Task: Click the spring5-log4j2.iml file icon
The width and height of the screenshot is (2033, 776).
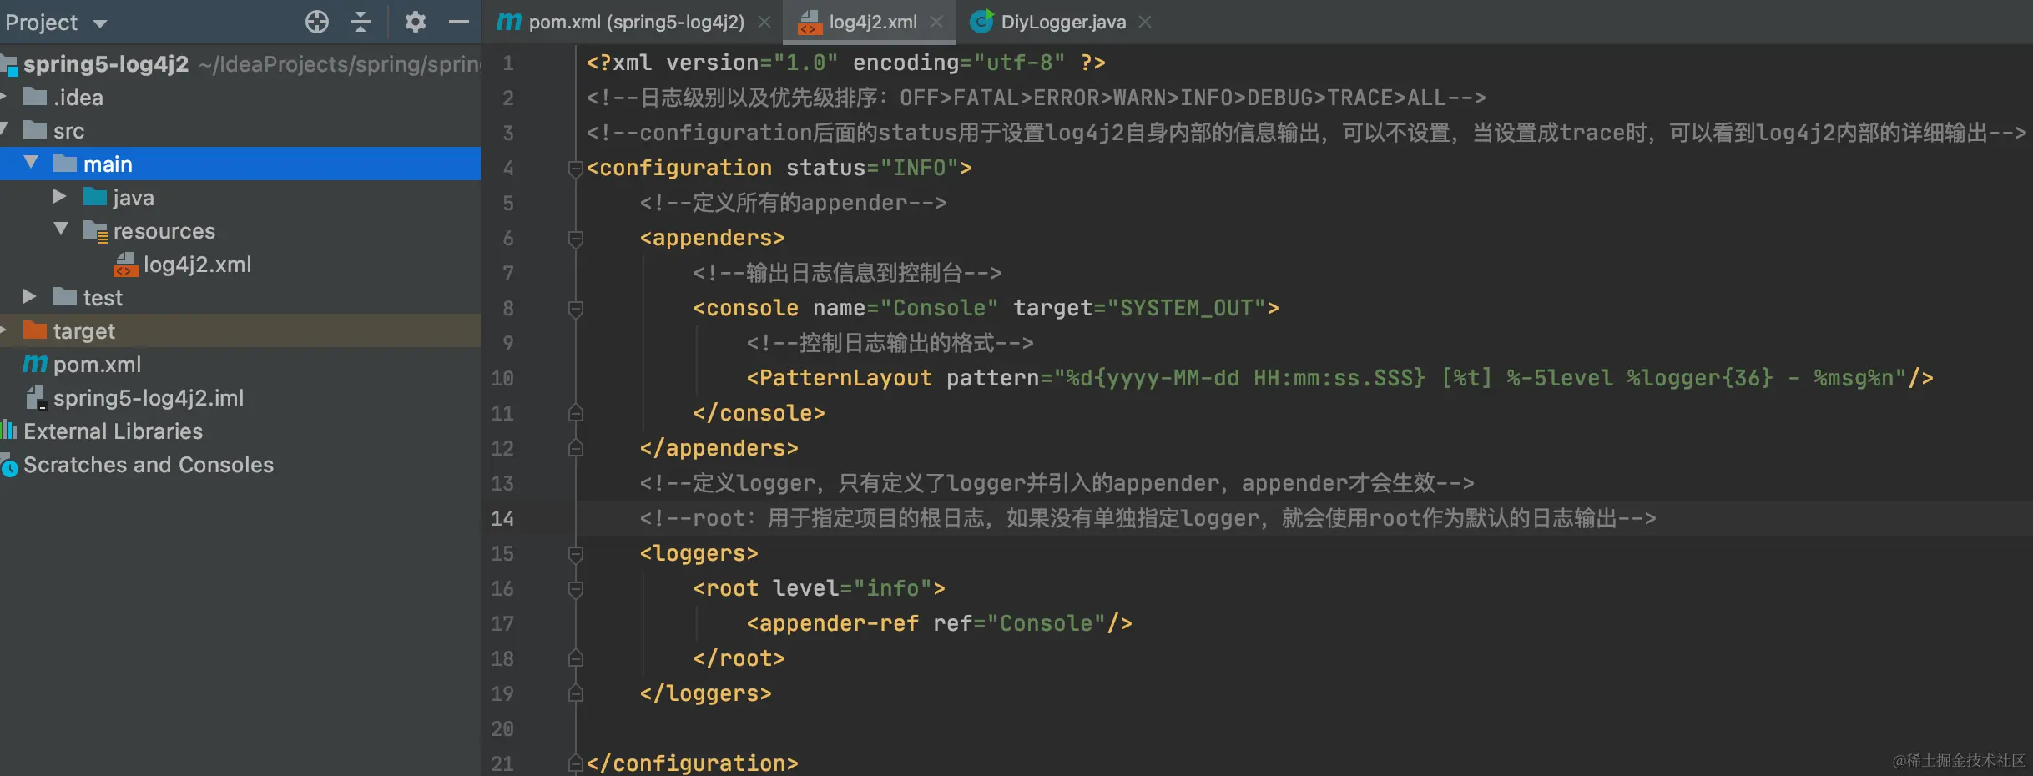Action: click(x=35, y=398)
